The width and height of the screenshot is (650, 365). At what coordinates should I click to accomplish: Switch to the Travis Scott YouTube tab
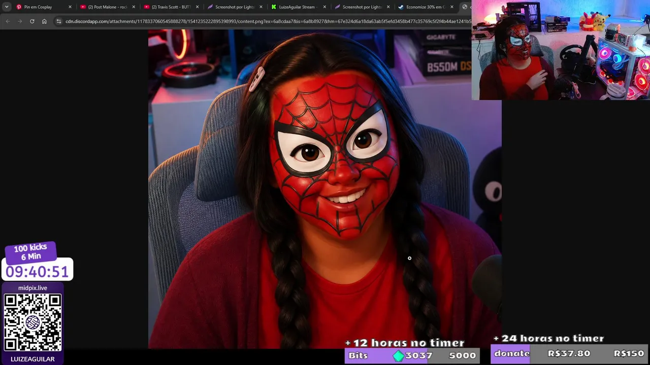172,7
